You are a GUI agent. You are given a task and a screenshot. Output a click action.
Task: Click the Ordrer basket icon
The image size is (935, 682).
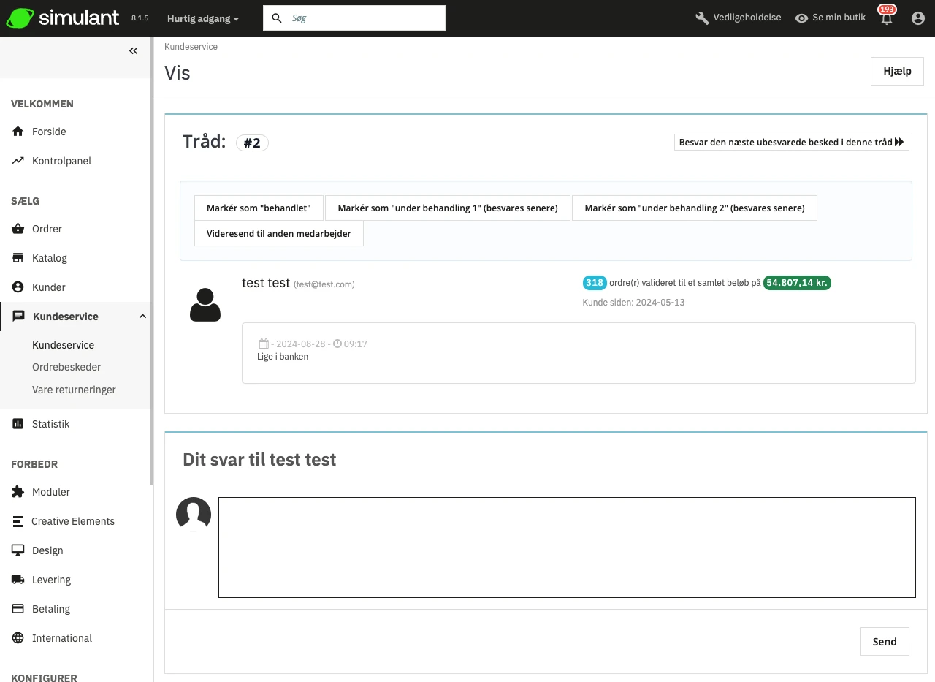point(18,229)
